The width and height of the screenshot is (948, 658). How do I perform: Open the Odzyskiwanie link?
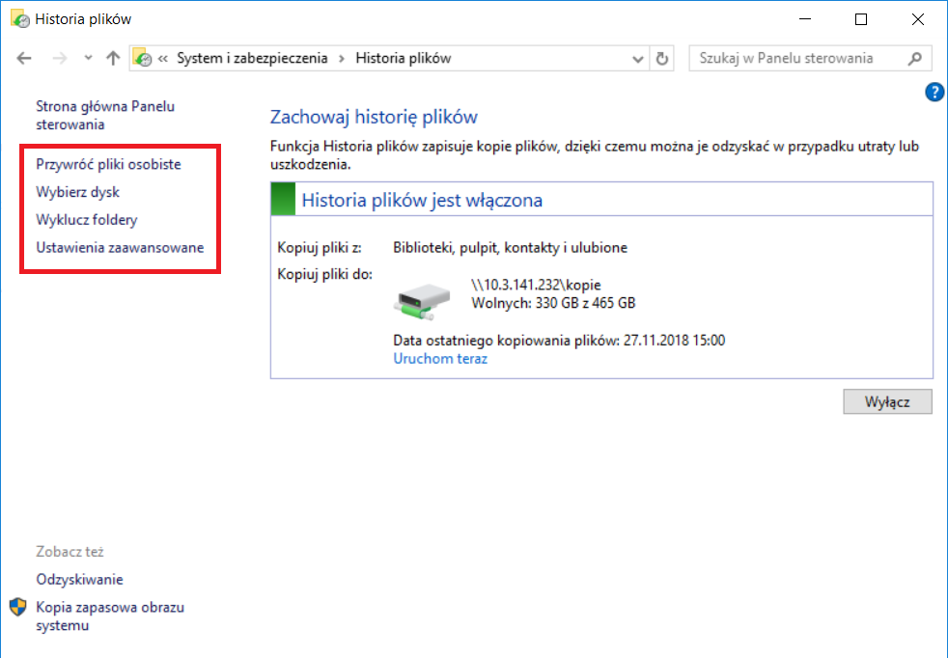(79, 580)
